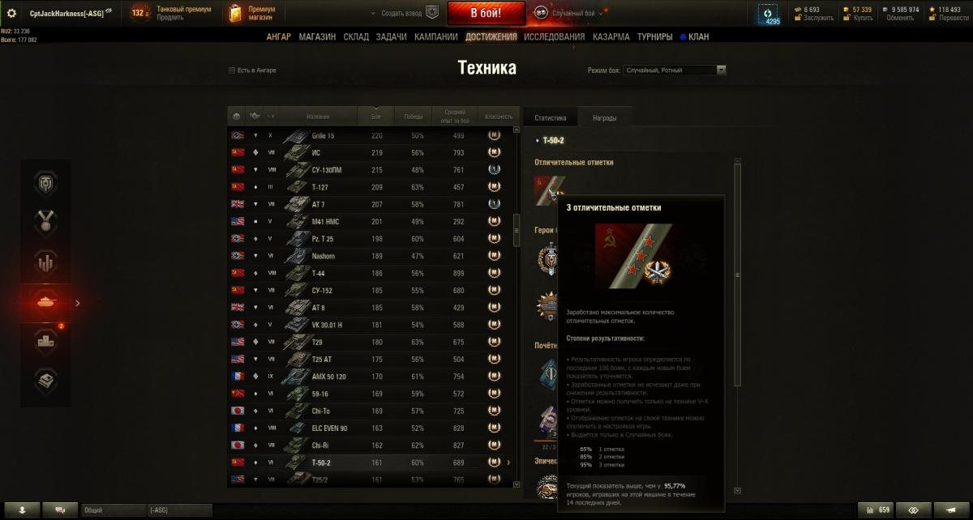Select the vehicles tank section in the sidebar
The width and height of the screenshot is (973, 520).
click(46, 302)
